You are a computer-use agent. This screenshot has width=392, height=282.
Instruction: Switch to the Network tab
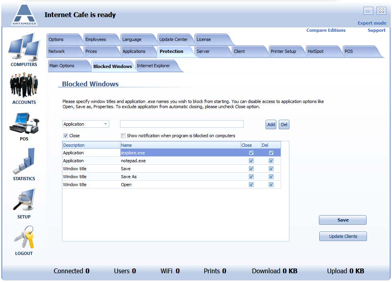(x=64, y=52)
